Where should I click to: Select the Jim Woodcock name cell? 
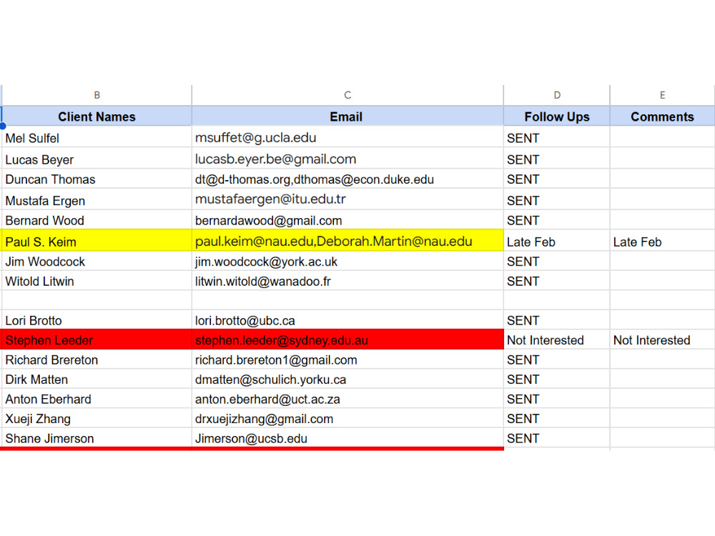[97, 261]
